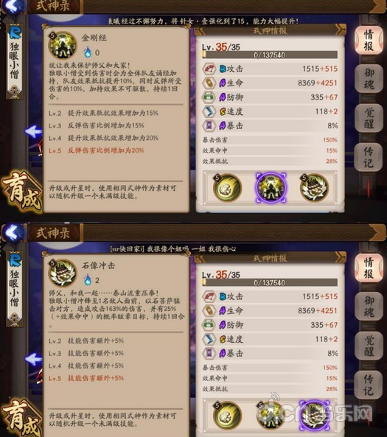The width and height of the screenshot is (387, 437).
Task: Open the 御魂 tab in the top screenshot
Action: click(369, 79)
